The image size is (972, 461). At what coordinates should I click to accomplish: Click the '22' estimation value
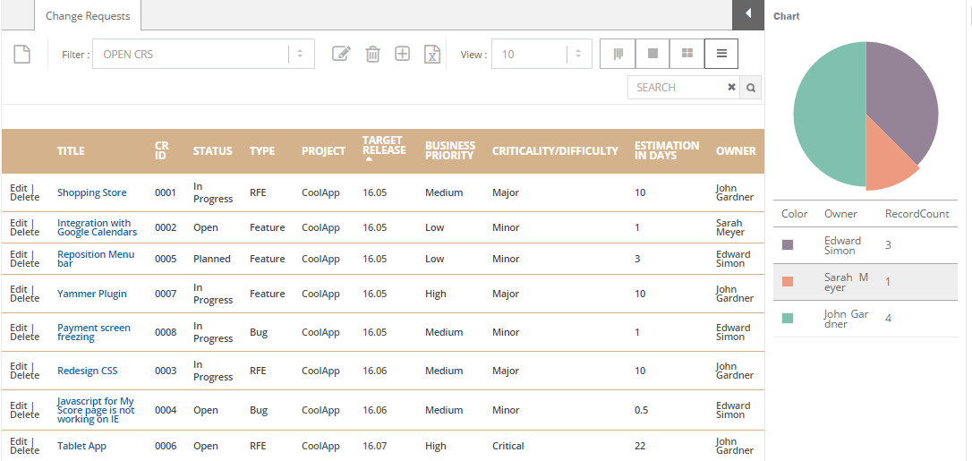[x=640, y=446]
